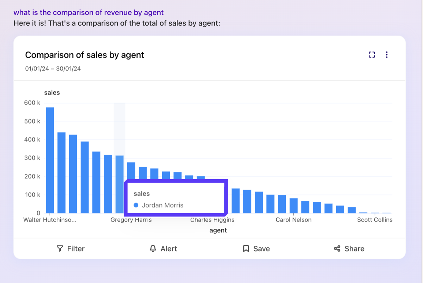Click the Save button label
Image resolution: width=423 pixels, height=283 pixels.
(261, 249)
